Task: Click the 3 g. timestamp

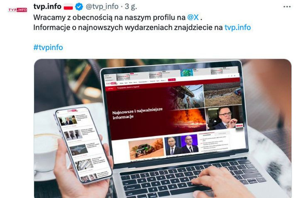Action: [131, 7]
